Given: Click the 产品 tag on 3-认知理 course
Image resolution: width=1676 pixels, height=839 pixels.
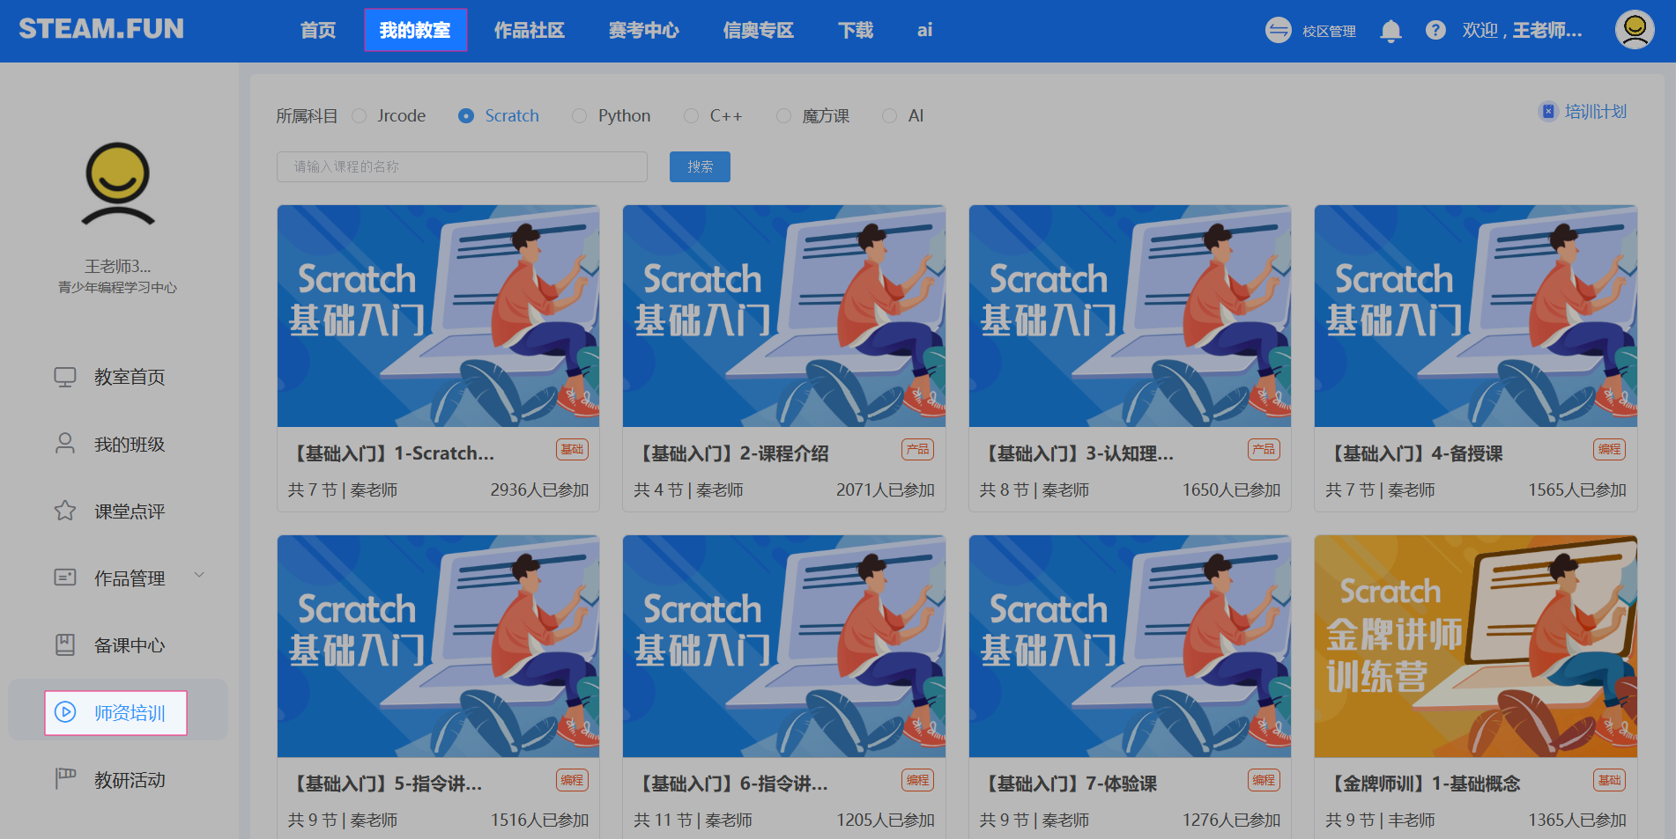Looking at the screenshot, I should 1264,450.
